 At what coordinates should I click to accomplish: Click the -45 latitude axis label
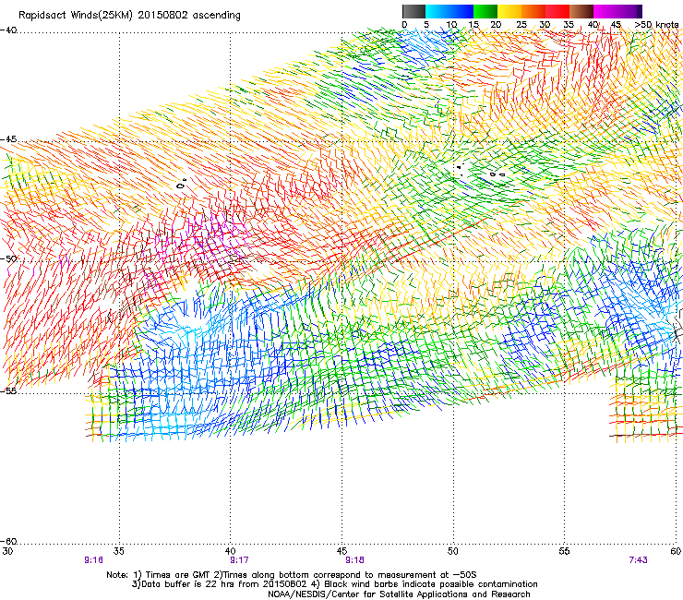tap(8, 139)
